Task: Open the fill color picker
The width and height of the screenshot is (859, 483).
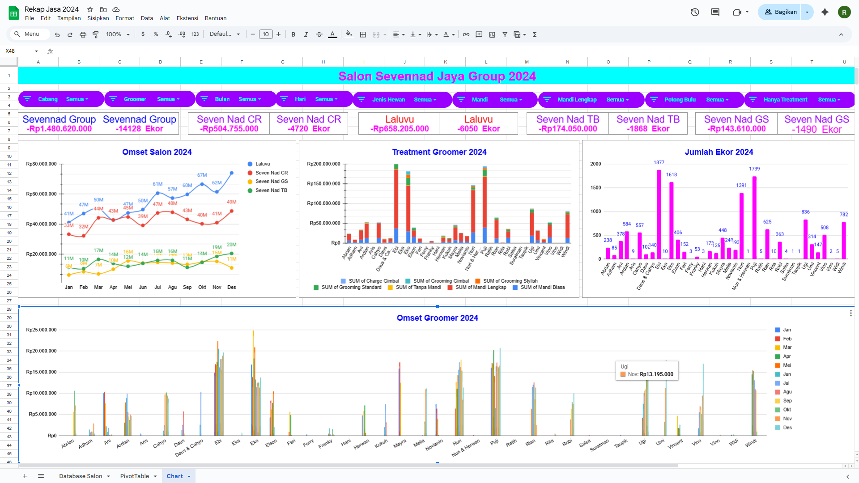Action: point(349,34)
